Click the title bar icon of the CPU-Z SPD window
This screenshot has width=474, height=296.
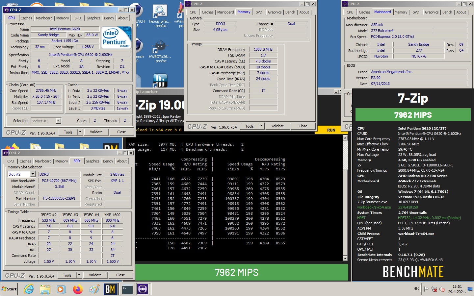tap(5, 153)
